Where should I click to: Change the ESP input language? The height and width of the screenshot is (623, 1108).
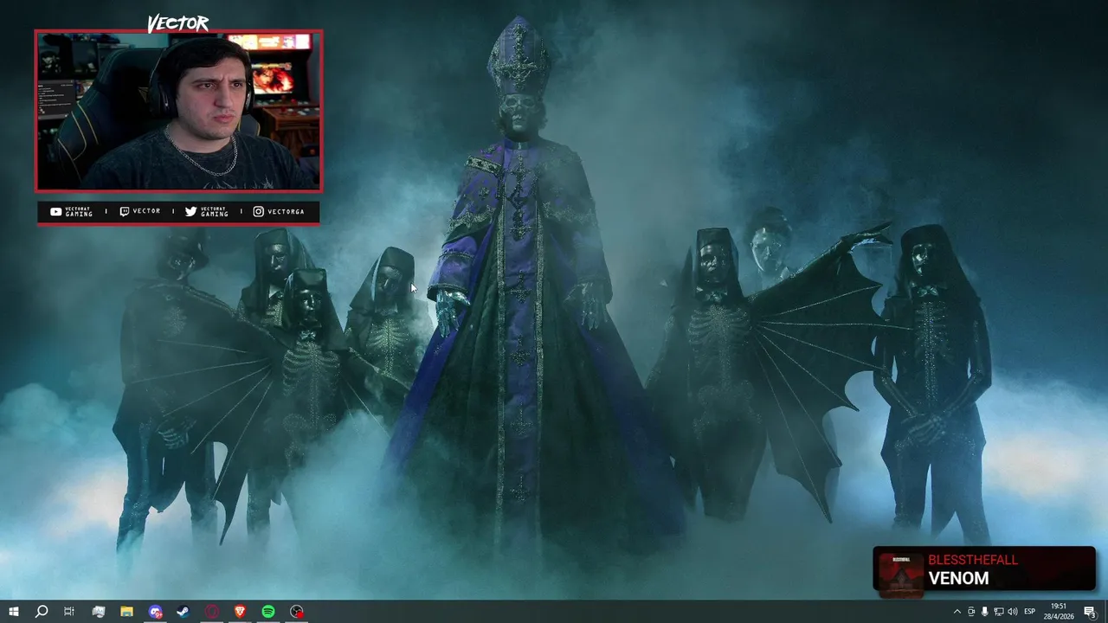(x=1029, y=612)
